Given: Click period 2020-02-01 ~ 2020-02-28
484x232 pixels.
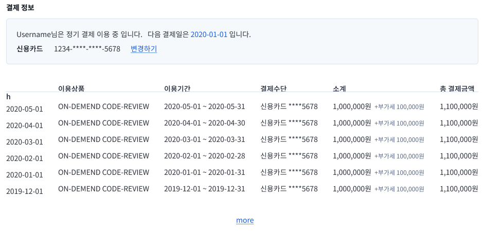Looking at the screenshot, I should (205, 156).
